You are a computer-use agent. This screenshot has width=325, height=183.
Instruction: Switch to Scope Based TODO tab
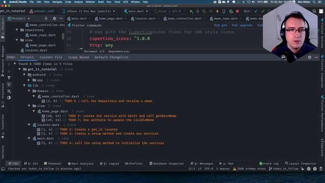[x=78, y=57]
